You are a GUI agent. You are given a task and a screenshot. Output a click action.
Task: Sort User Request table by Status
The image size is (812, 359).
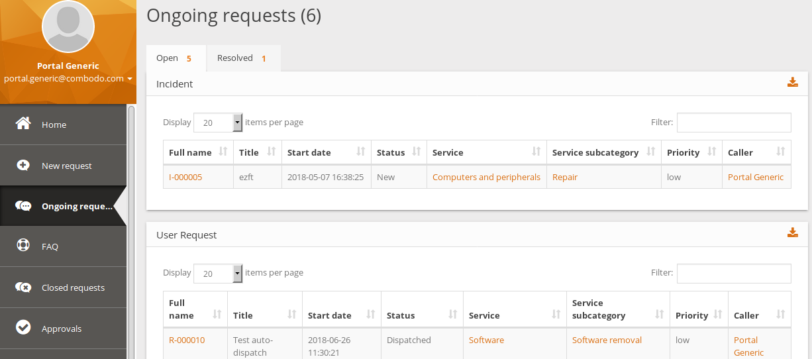click(422, 315)
